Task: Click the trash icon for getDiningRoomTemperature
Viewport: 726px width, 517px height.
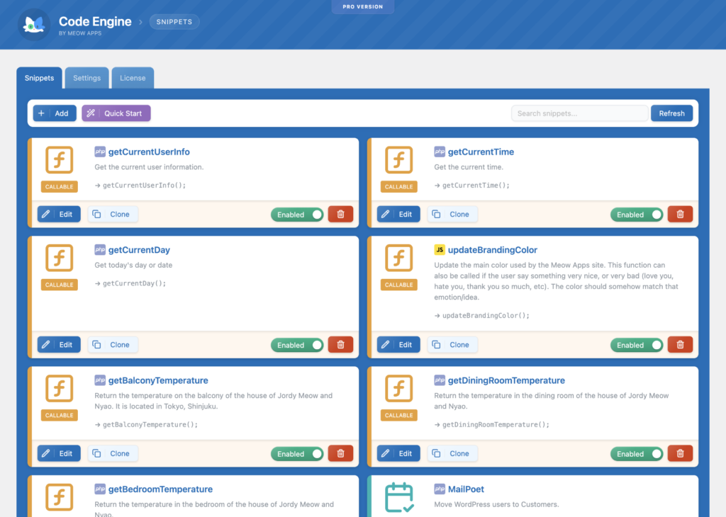Action: click(x=680, y=454)
